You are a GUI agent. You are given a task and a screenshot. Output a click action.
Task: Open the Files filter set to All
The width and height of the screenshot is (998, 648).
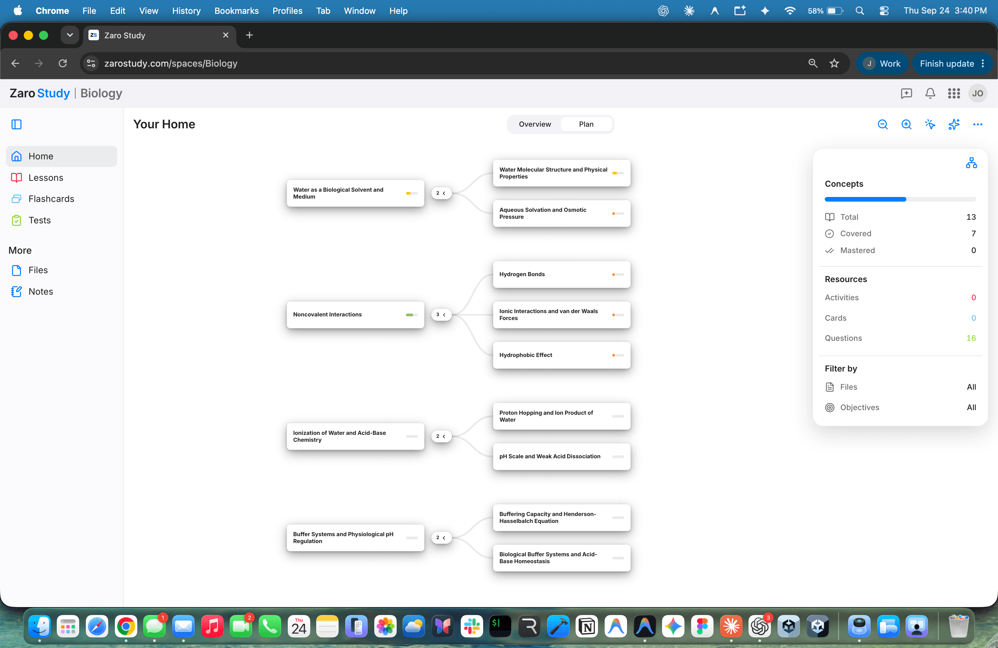point(900,387)
